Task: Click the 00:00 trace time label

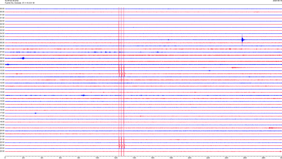Action: pyautogui.click(x=2, y=9)
